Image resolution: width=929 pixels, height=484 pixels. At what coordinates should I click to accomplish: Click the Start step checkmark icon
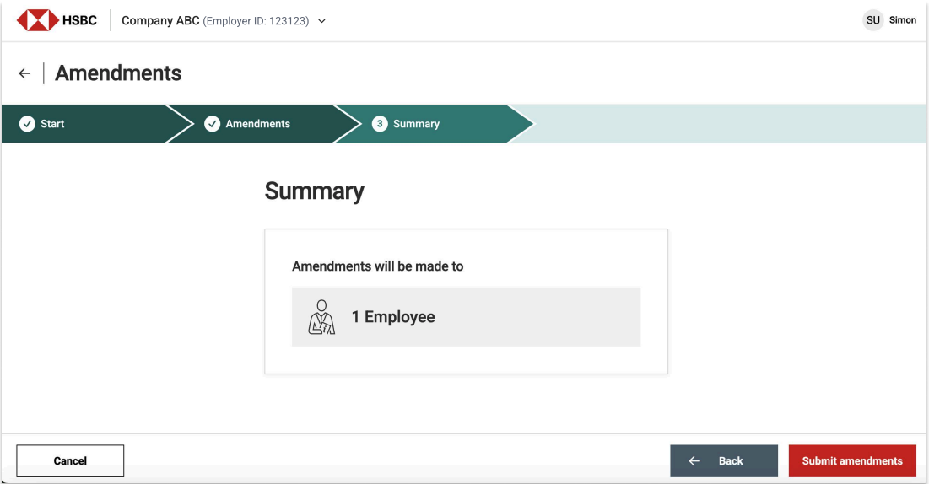27,124
